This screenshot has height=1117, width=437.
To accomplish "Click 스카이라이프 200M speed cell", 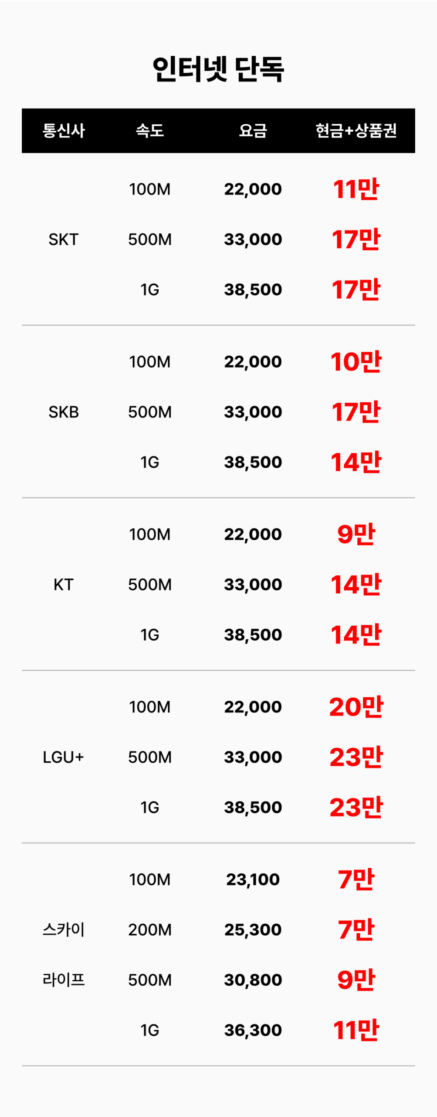I will click(x=150, y=930).
